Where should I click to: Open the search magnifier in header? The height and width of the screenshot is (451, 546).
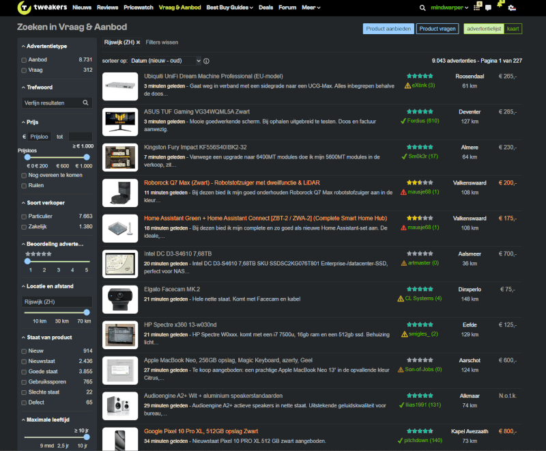pos(422,8)
